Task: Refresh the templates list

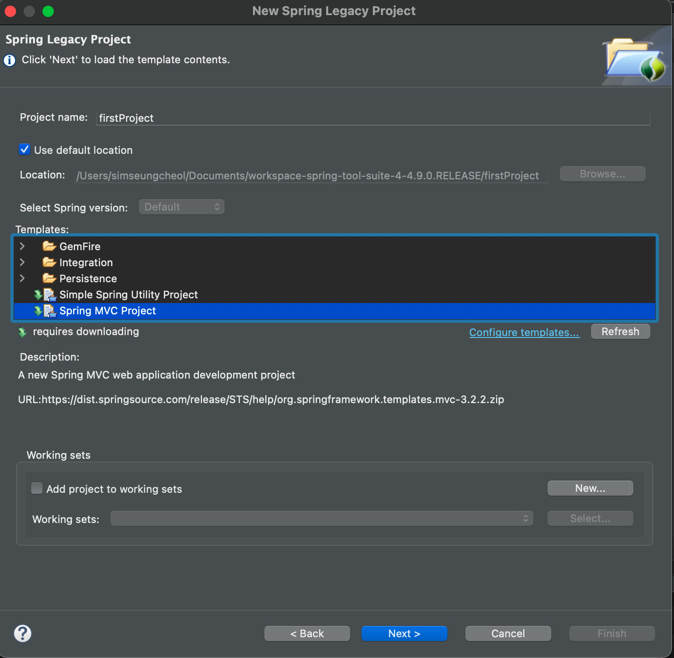Action: point(620,331)
